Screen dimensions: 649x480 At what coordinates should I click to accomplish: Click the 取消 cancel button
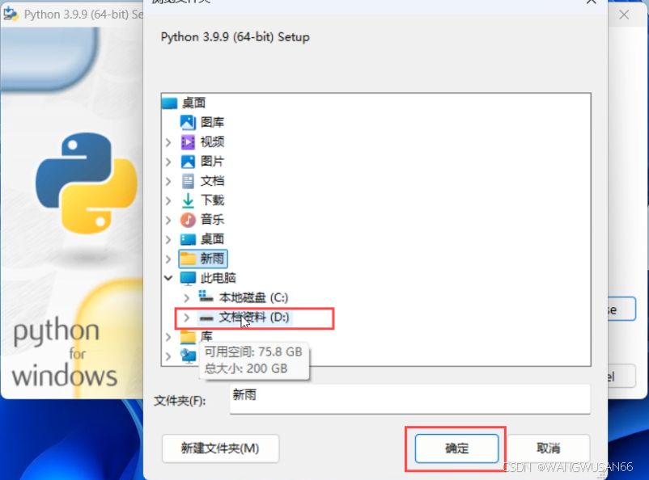tap(549, 448)
